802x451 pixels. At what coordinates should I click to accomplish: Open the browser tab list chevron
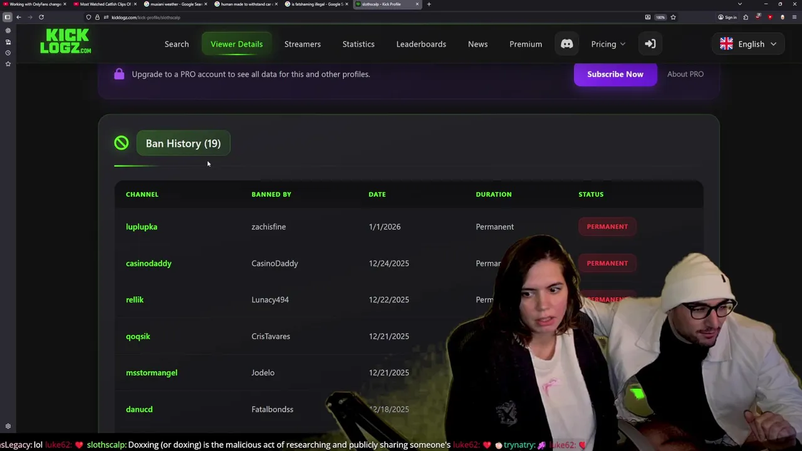(x=739, y=4)
